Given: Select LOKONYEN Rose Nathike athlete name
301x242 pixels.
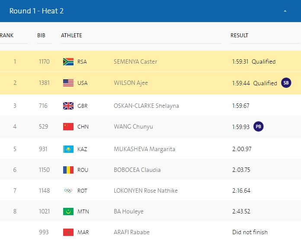Looking at the screenshot, I should pos(145,191).
